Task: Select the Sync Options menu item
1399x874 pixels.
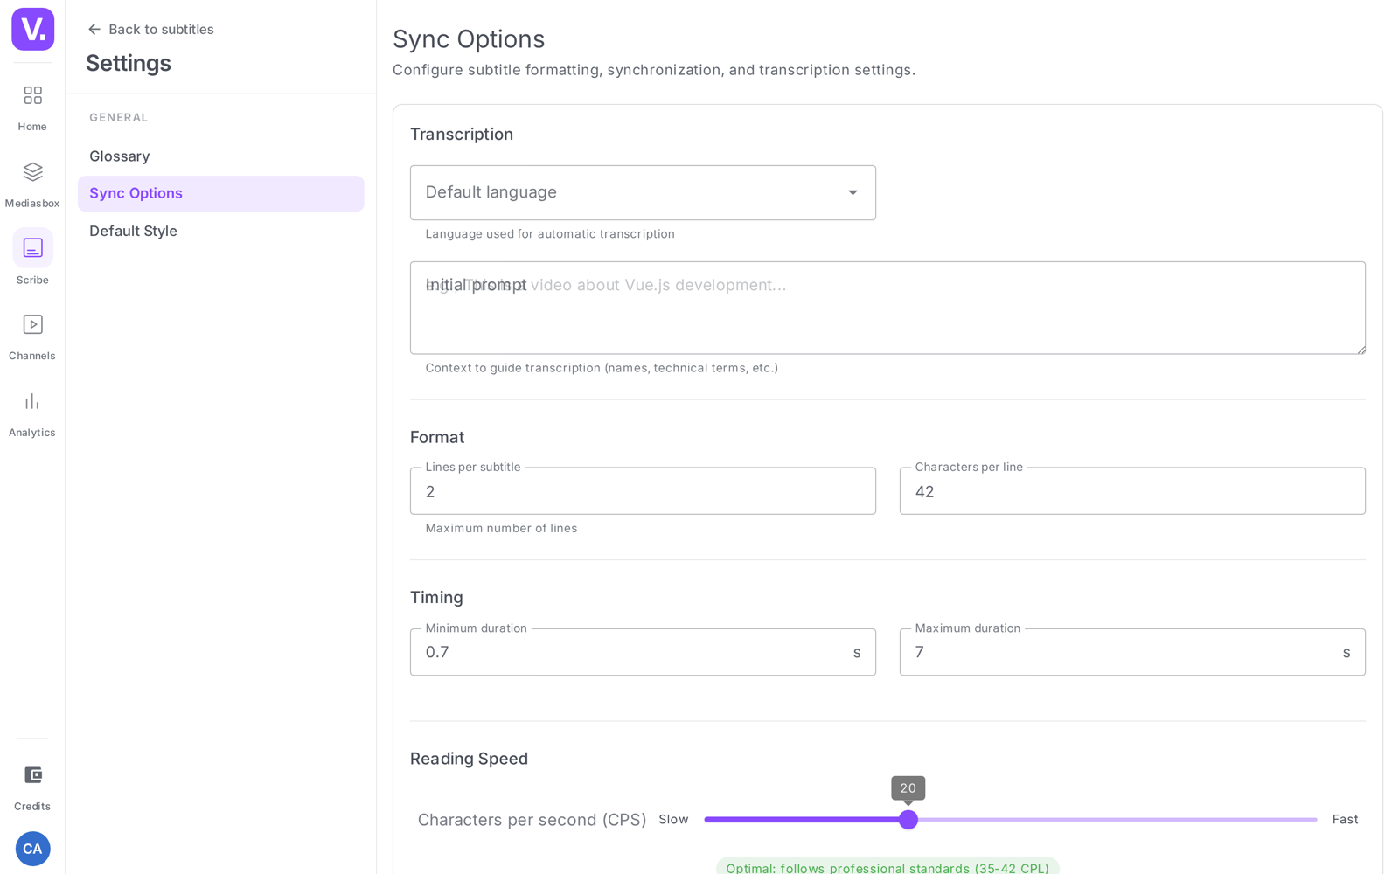Action: click(221, 193)
